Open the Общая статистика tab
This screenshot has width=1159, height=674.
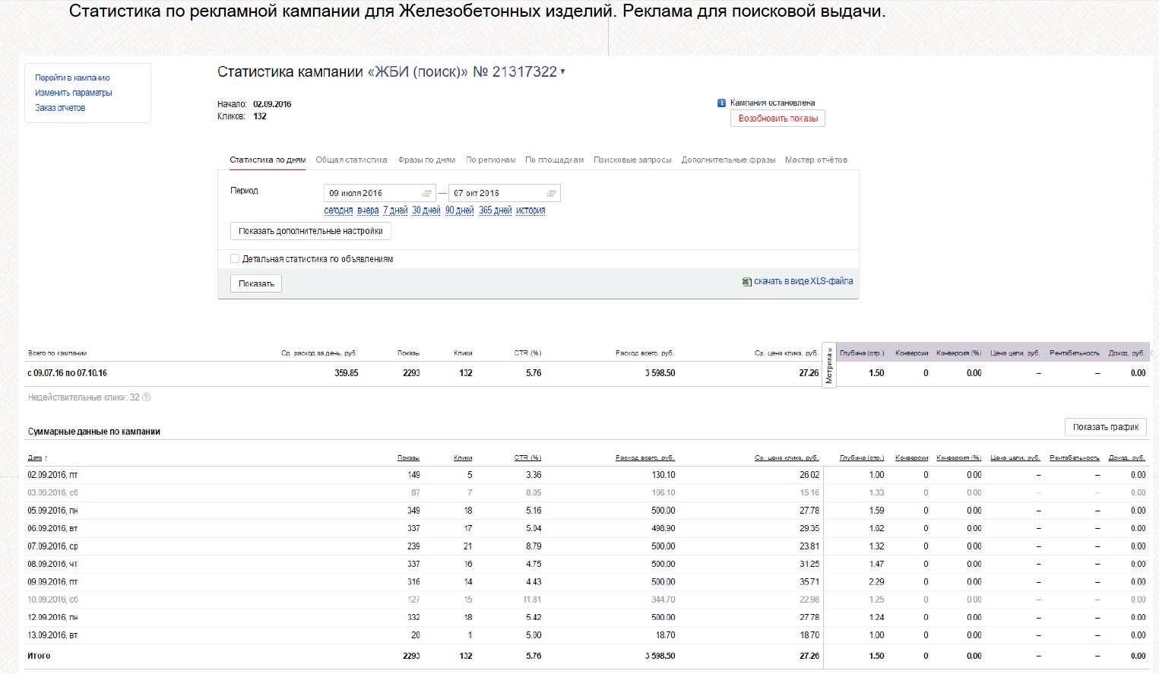click(x=351, y=160)
